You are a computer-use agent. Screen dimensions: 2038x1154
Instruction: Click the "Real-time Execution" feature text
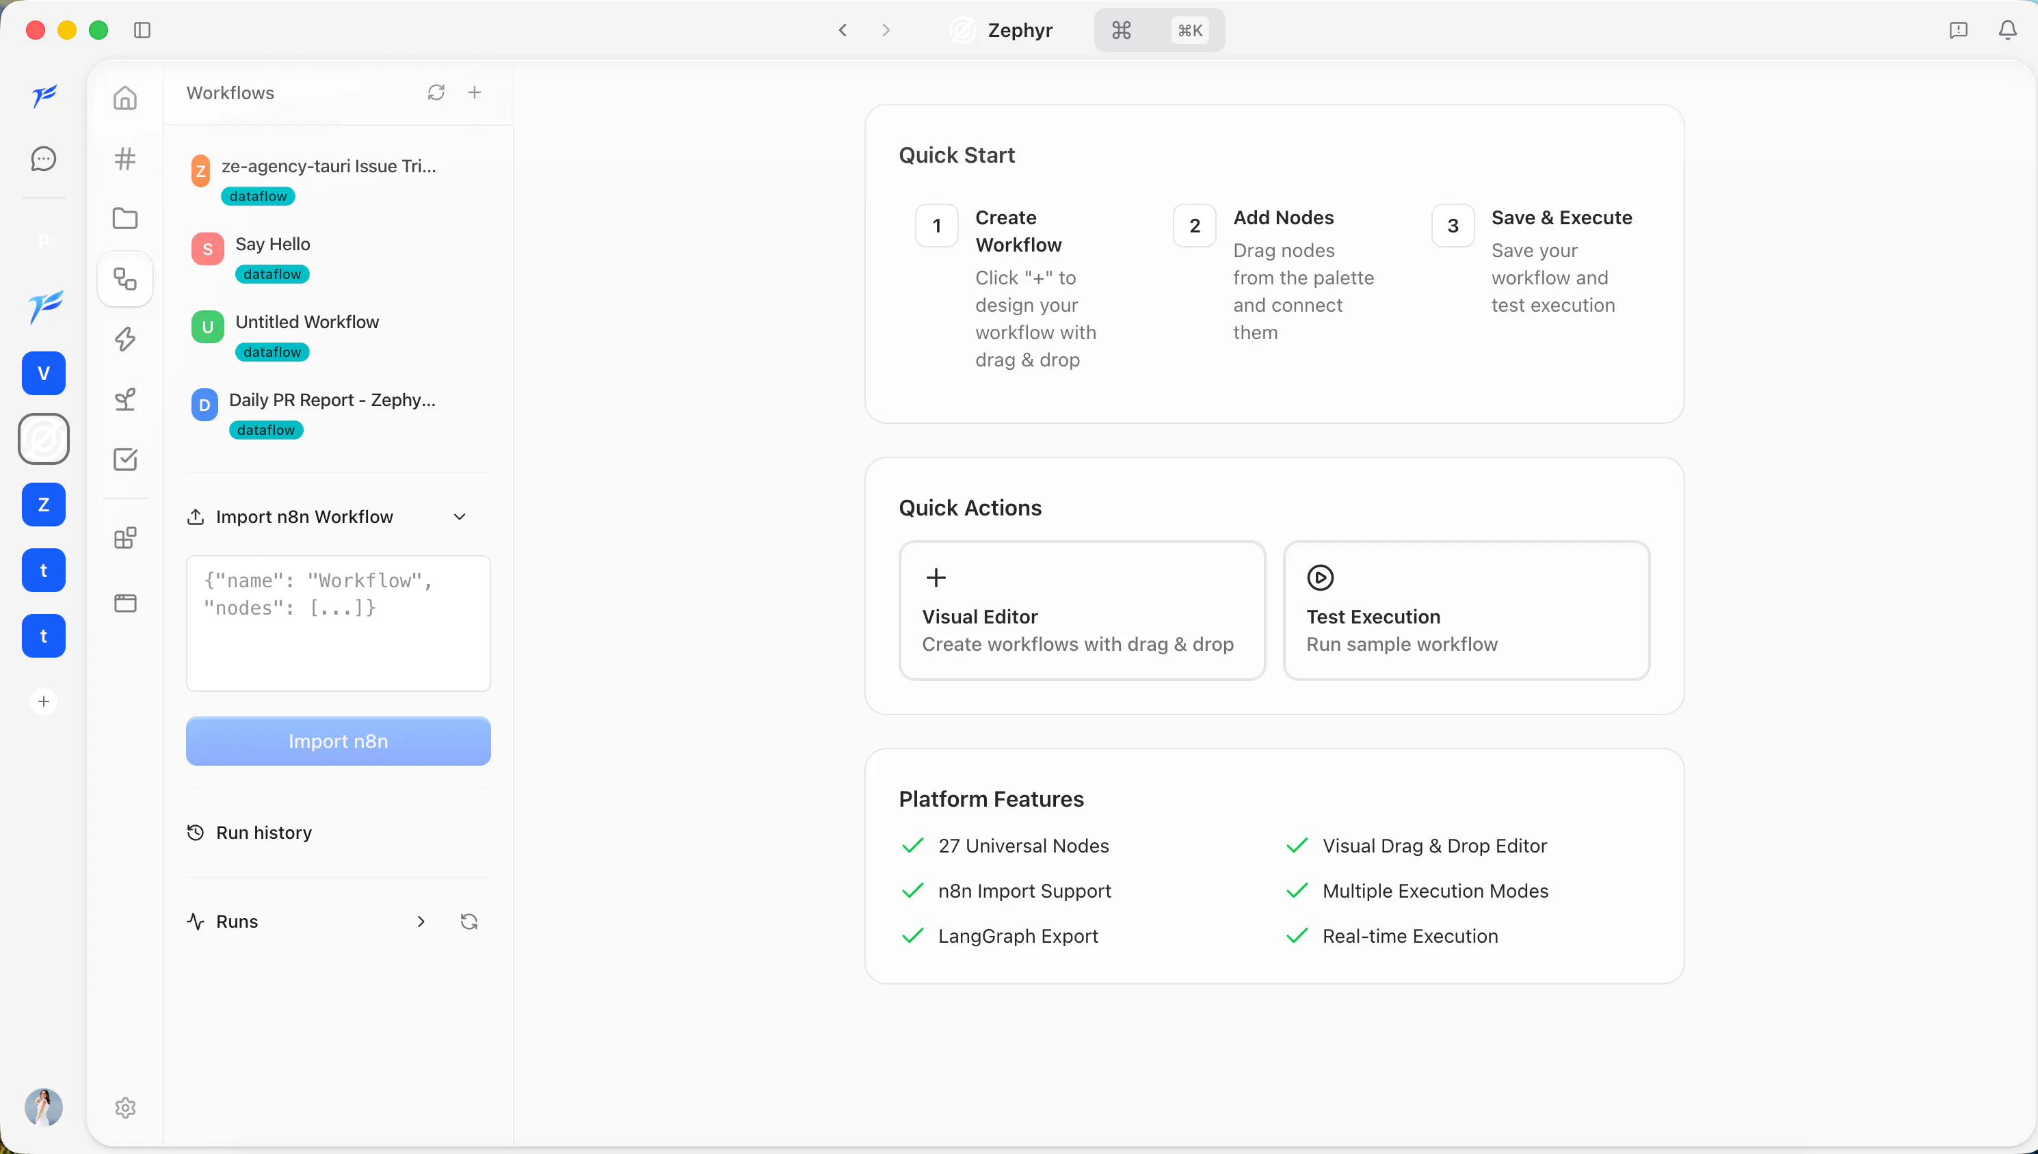(x=1410, y=936)
